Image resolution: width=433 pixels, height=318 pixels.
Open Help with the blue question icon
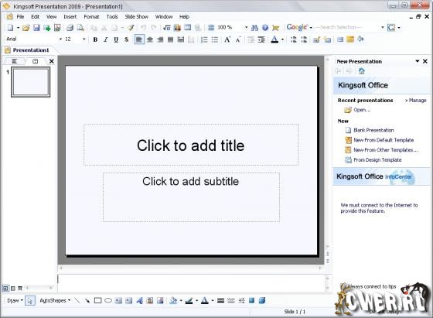tap(265, 28)
